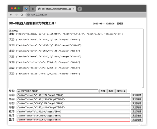Click log line with color [0,0,255]
The image size is (157, 129).
(x=45, y=74)
